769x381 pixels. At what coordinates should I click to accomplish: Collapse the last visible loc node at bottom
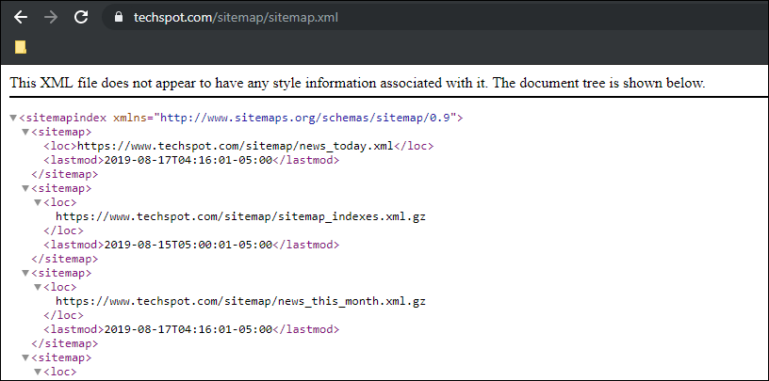(38, 373)
